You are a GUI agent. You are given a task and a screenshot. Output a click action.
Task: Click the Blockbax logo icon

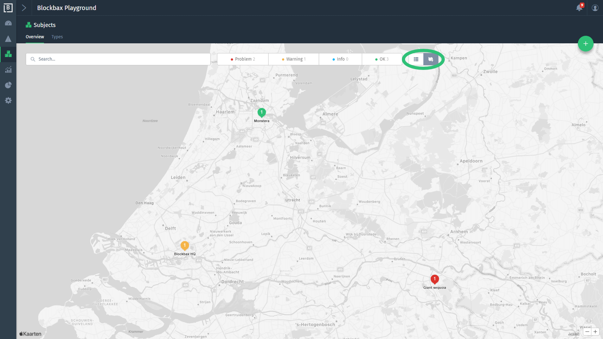[x=8, y=8]
